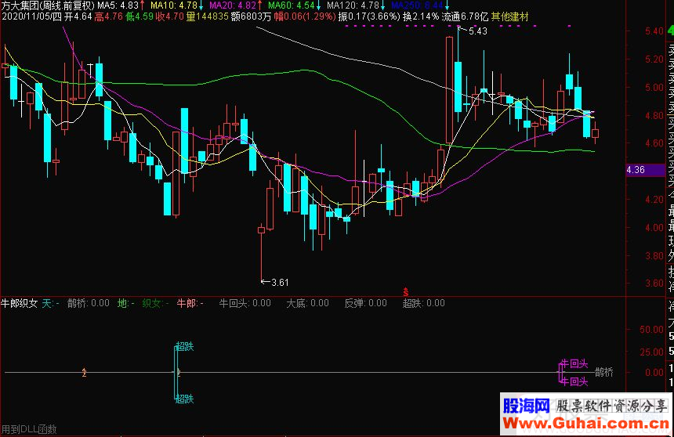Click the change value 幅0.06(1.29%)
The height and width of the screenshot is (437, 674).
point(305,16)
